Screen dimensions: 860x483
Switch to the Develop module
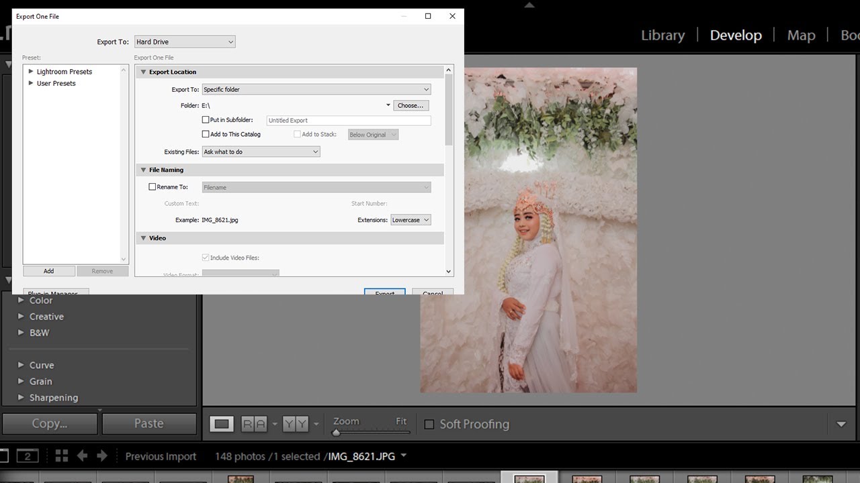pyautogui.click(x=736, y=35)
